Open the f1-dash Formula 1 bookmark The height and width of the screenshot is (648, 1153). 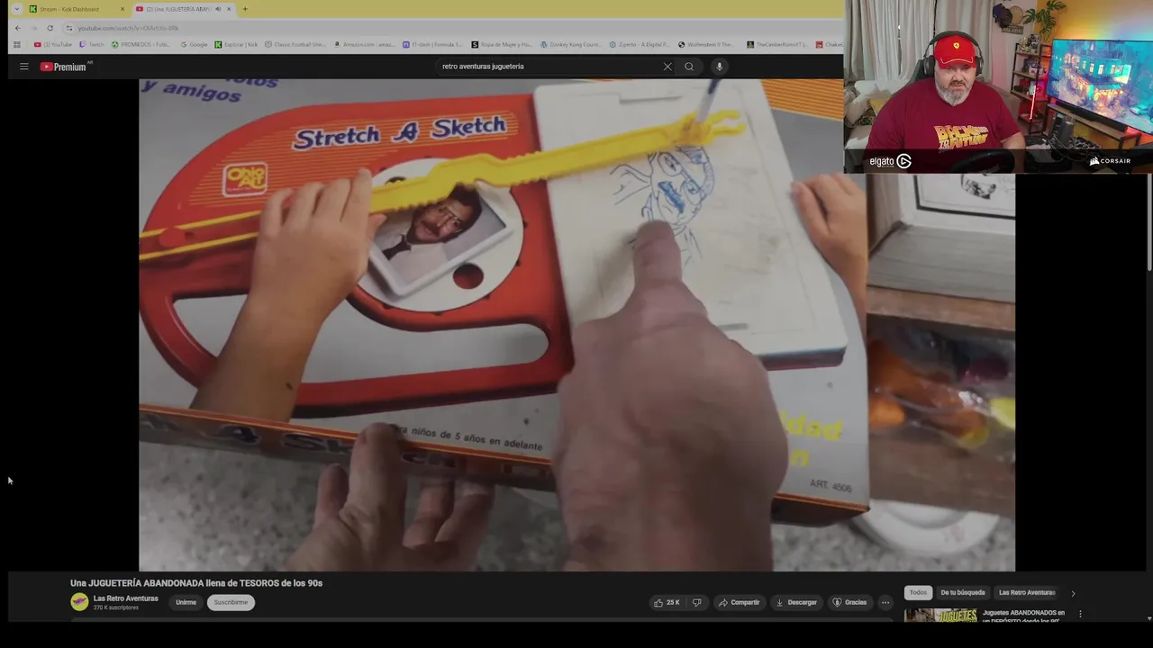[432, 44]
